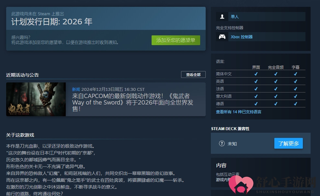Click description line starting 本作是刀光血影
This screenshot has width=320, height=196.
pos(51,146)
